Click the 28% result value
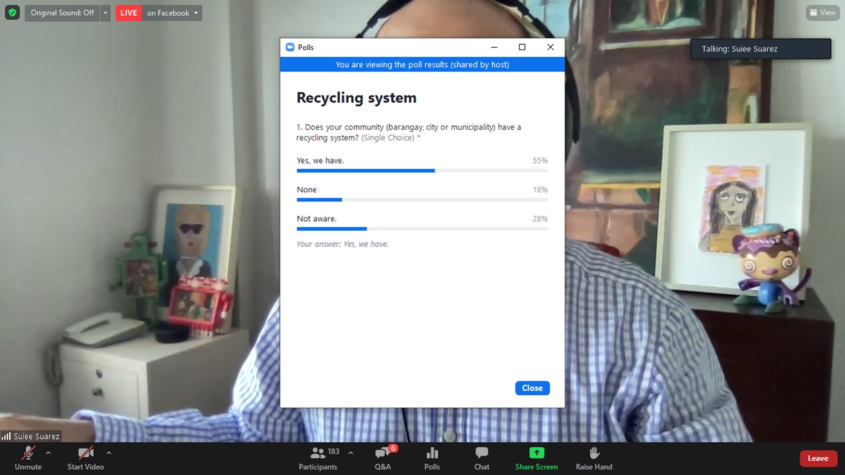Image resolution: width=845 pixels, height=475 pixels. [x=540, y=219]
